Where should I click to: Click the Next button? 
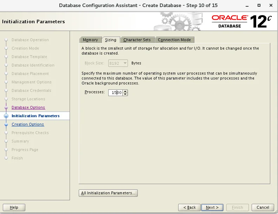click(x=212, y=207)
